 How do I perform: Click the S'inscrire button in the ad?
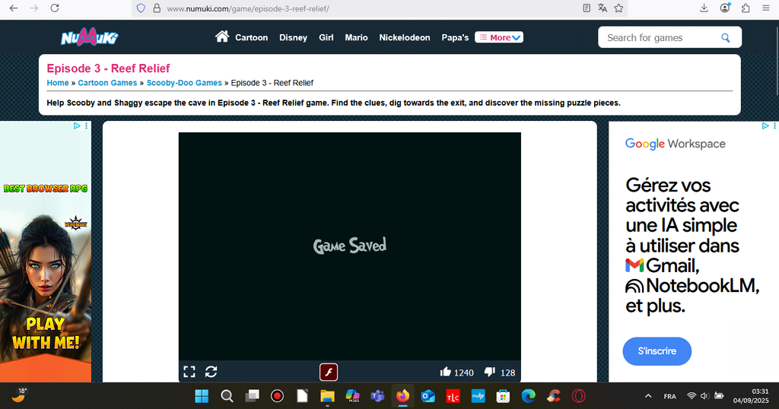(657, 351)
